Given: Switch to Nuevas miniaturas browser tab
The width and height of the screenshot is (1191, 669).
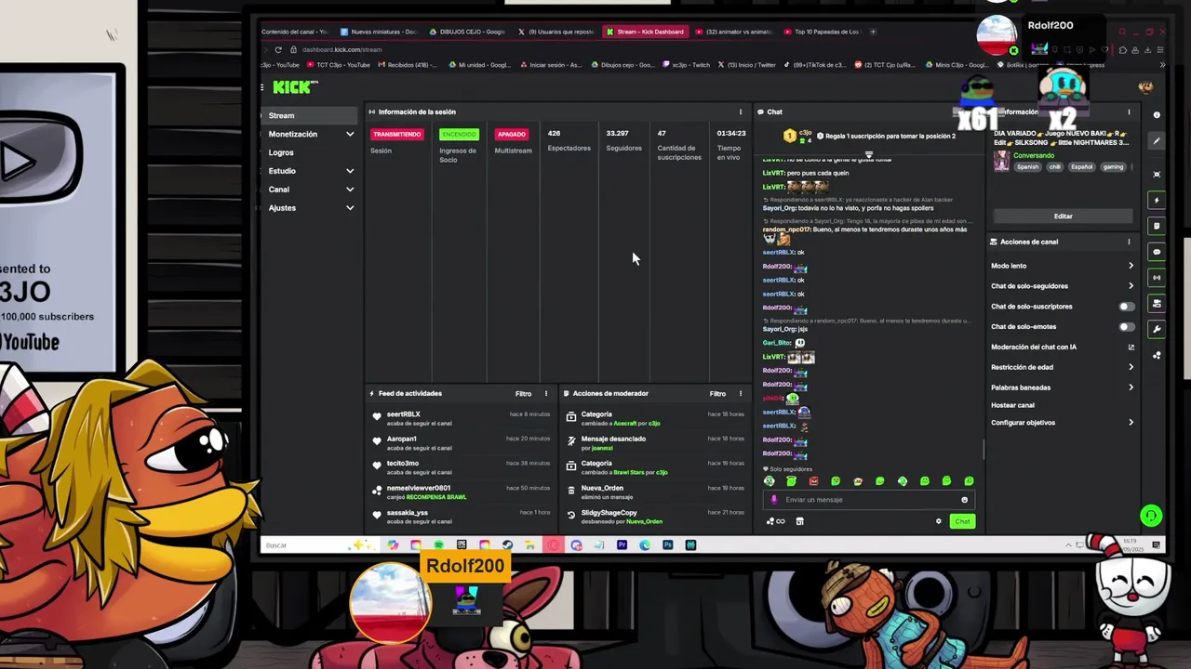Looking at the screenshot, I should click(x=380, y=32).
